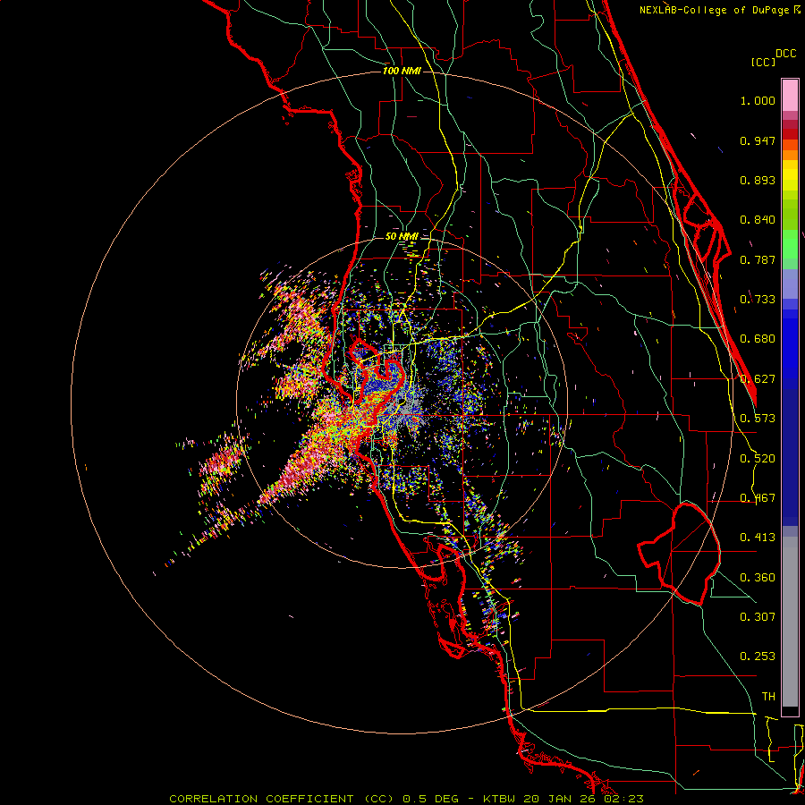
Task: Select the 0.253 scale value
Action: [x=758, y=657]
